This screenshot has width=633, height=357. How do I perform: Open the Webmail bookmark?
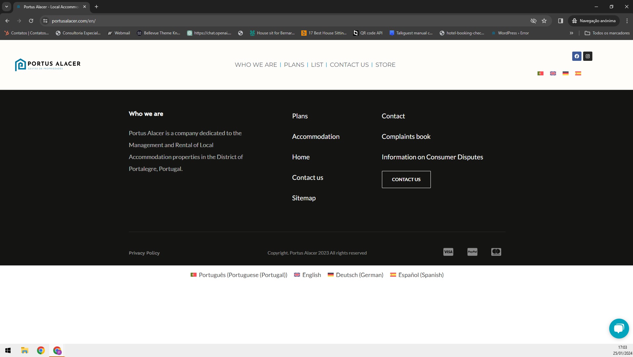pos(119,33)
